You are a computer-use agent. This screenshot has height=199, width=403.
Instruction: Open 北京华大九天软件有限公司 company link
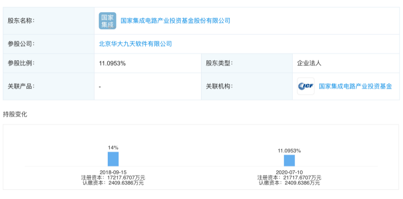[135, 44]
